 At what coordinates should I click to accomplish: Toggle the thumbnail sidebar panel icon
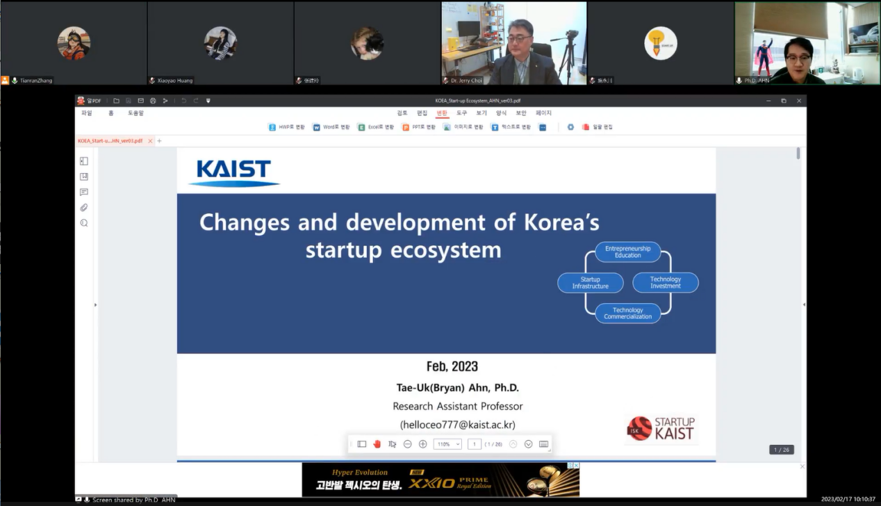tap(84, 161)
